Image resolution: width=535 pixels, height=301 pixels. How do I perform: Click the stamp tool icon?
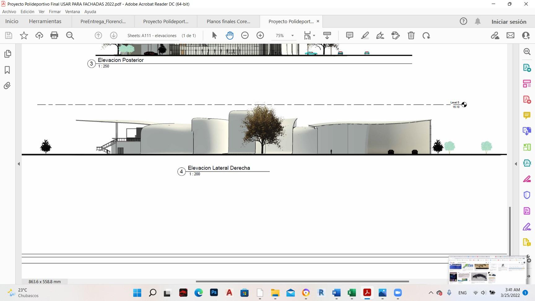click(x=396, y=36)
